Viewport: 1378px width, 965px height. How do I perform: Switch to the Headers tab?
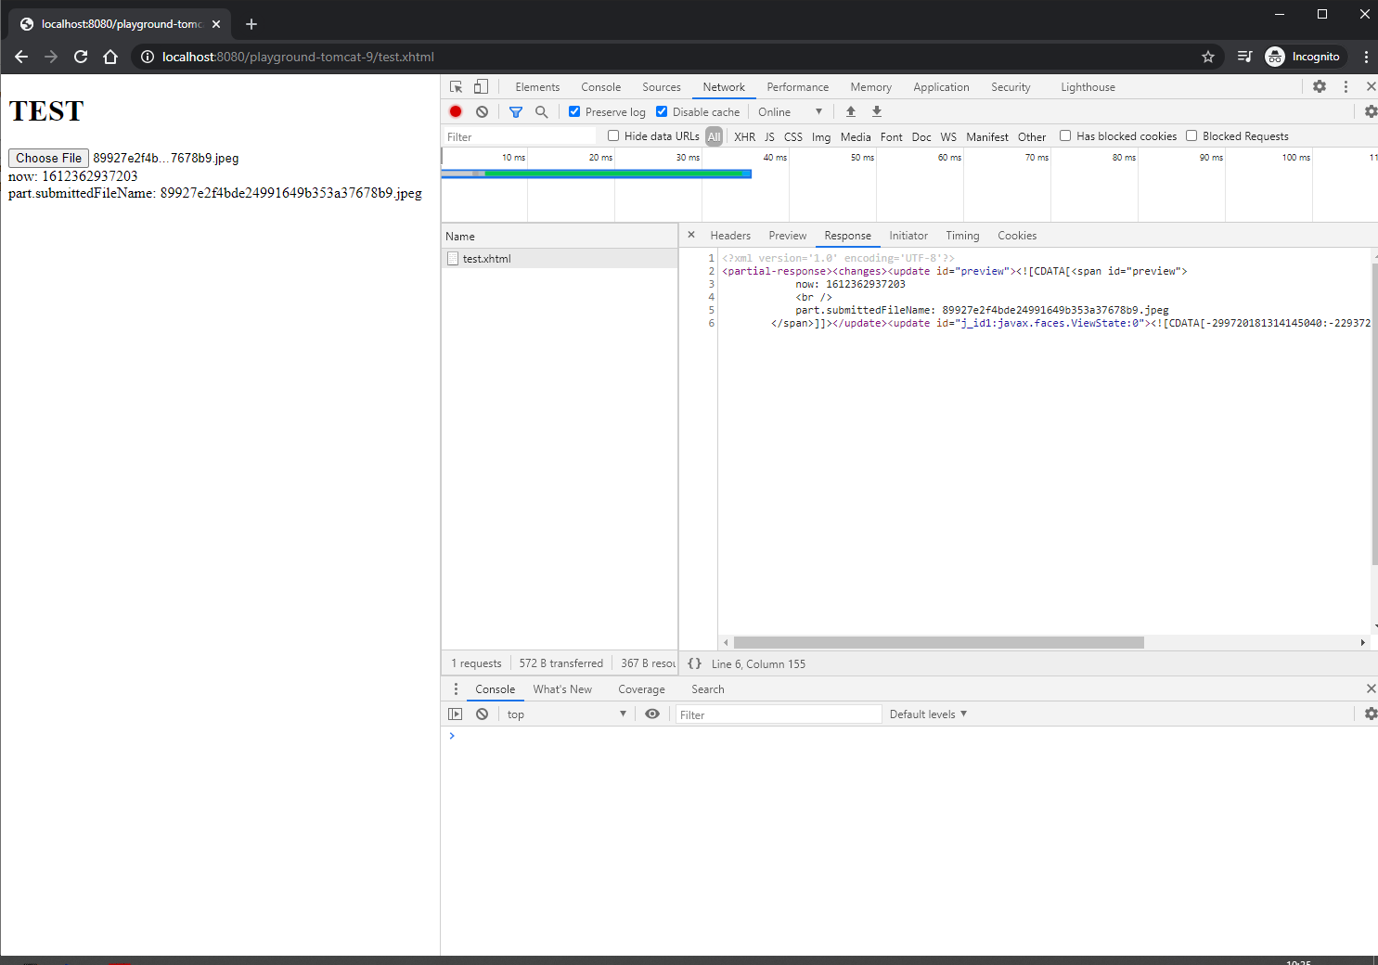point(730,236)
